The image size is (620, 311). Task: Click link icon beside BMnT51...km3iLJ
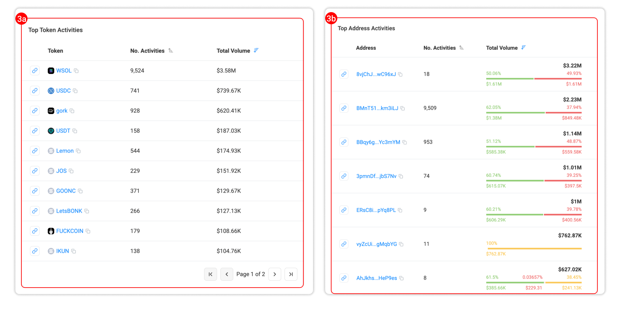(x=343, y=108)
